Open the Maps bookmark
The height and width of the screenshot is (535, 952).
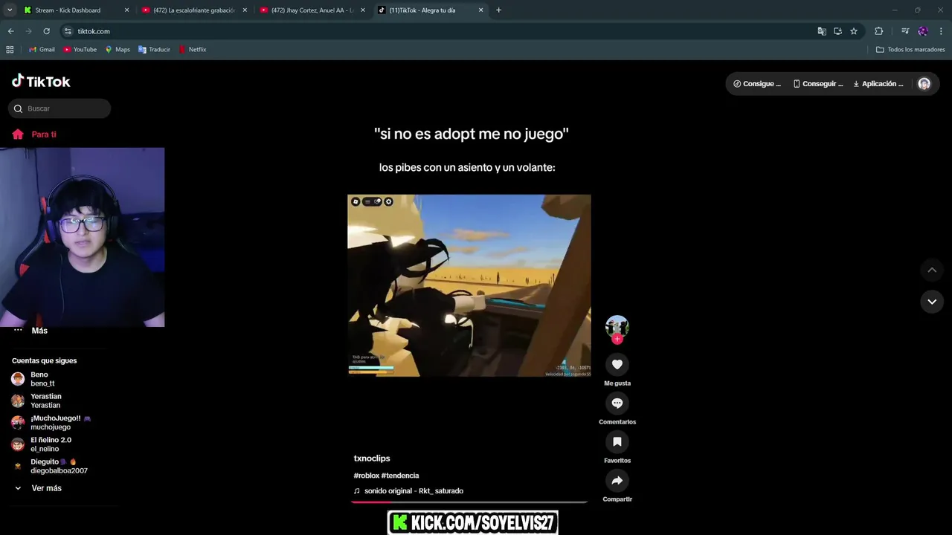pyautogui.click(x=118, y=50)
